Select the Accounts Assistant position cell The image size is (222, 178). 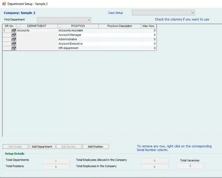point(78,31)
